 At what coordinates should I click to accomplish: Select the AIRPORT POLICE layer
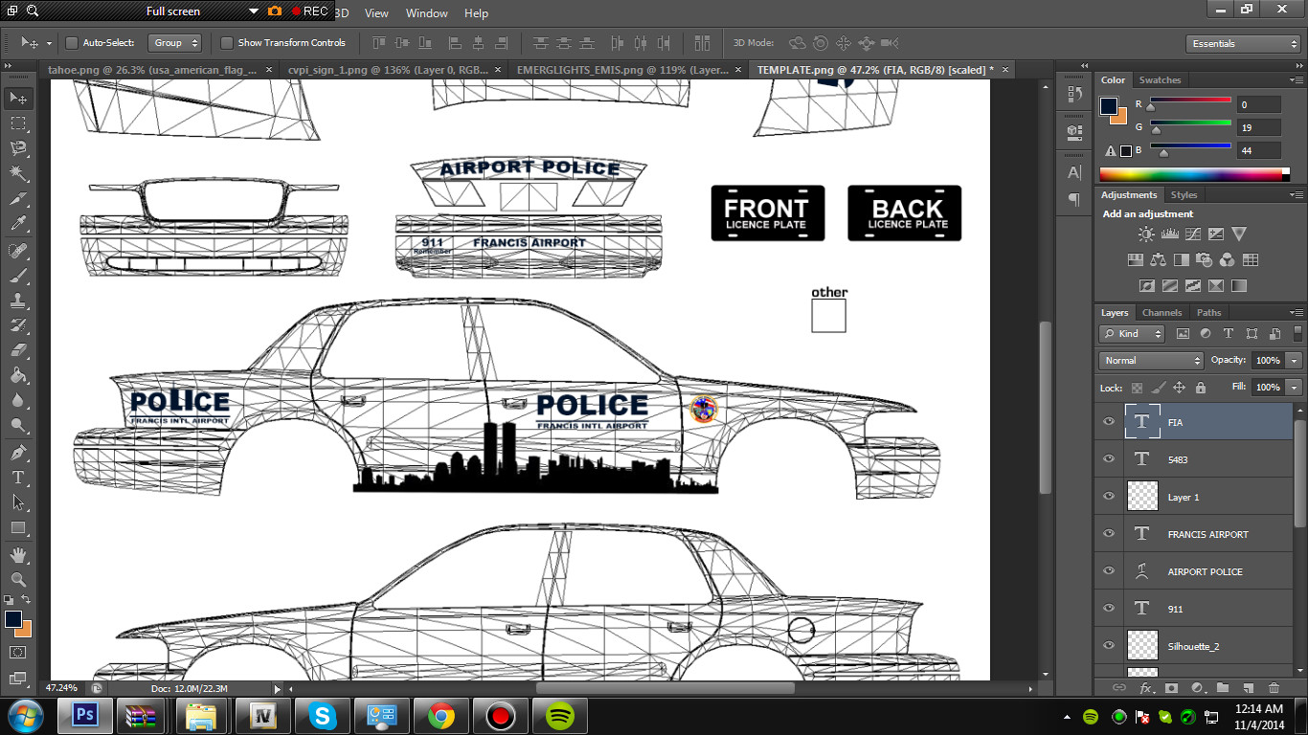click(1205, 571)
